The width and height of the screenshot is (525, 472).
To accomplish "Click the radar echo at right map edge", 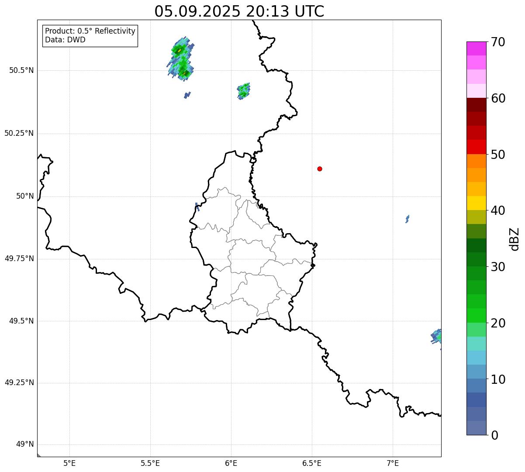I will [x=436, y=337].
